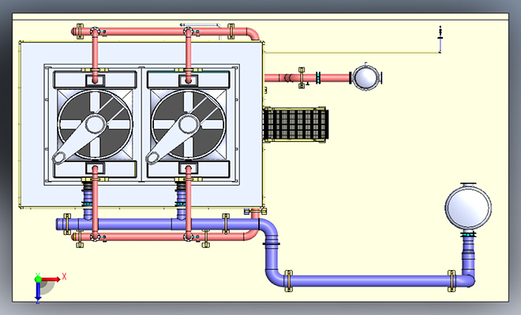
Task: Select the dark grated walkway platform
Action: pos(295,124)
